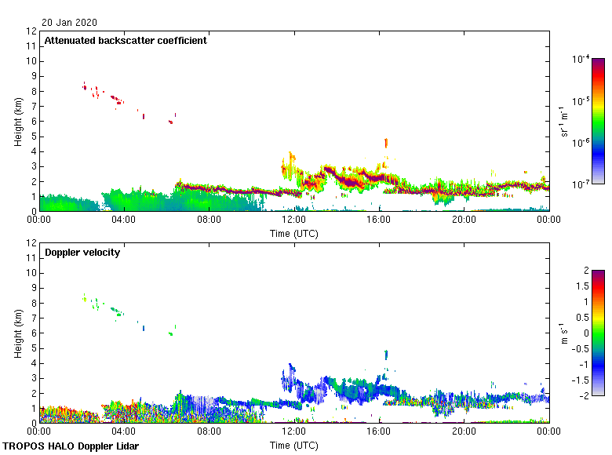Select Height (km) axis label of Doppler plot
This screenshot has width=612, height=455.
[17, 333]
